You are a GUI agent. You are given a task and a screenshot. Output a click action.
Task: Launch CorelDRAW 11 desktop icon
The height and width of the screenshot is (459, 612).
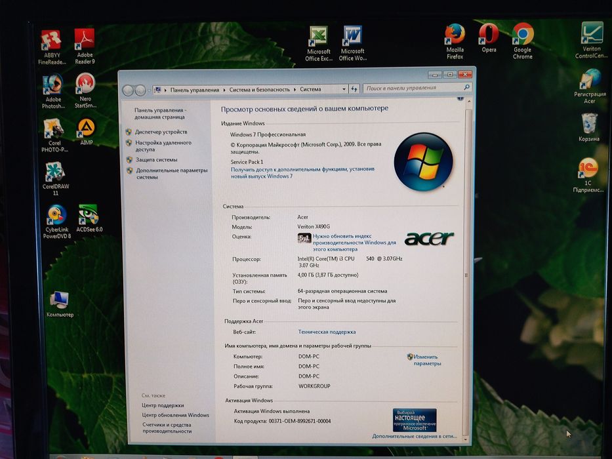coord(55,178)
